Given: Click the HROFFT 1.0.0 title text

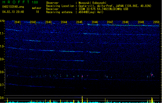Looking at the screenshot, I should click(x=20, y=2).
